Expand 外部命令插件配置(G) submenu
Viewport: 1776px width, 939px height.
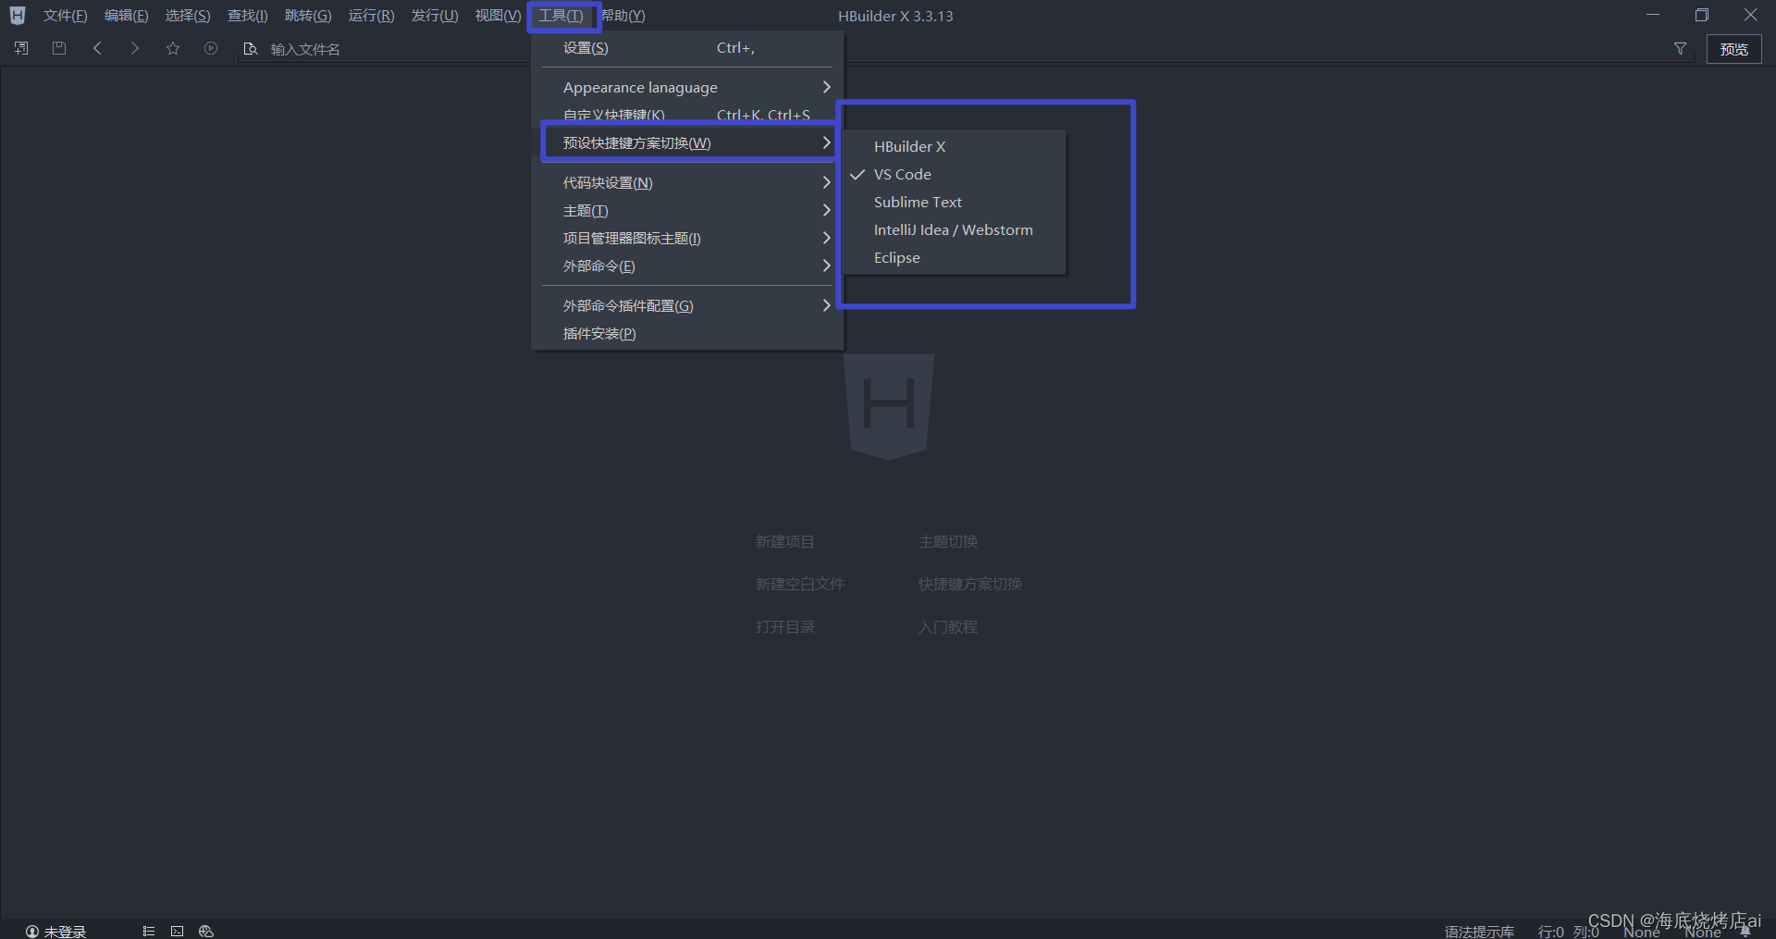687,305
